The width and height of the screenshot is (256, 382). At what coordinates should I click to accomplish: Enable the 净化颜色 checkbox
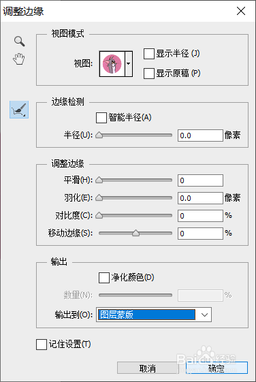(x=103, y=278)
